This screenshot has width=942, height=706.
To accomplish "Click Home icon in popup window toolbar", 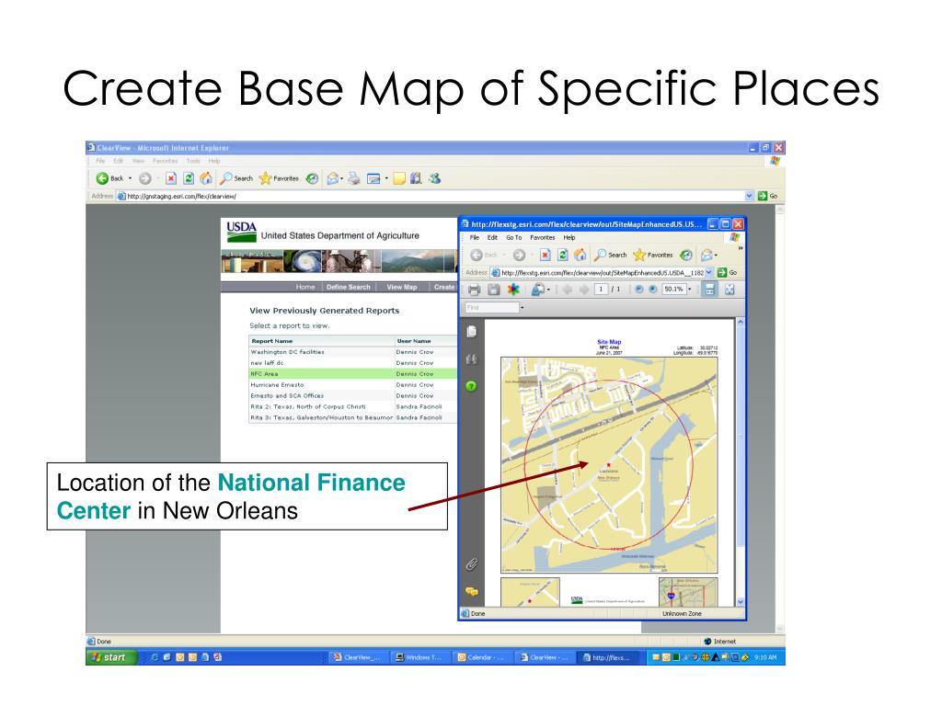I will click(x=580, y=256).
